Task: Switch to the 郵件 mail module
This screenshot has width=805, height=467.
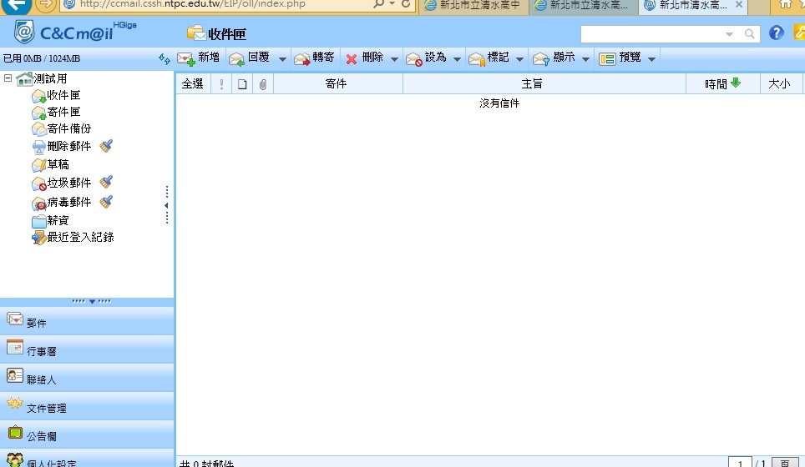Action: point(87,321)
